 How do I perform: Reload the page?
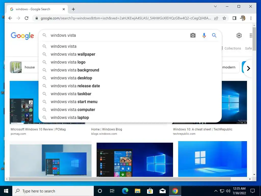click(27, 18)
